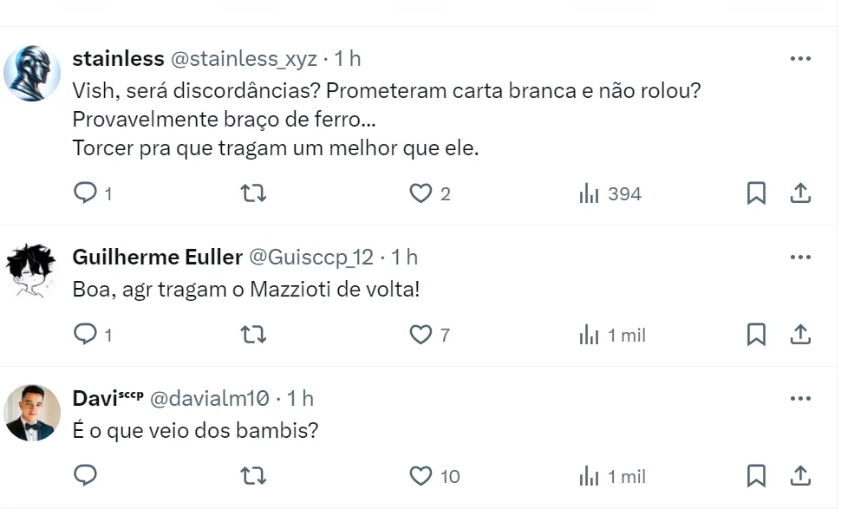Reply to Davi's bambis tweet
The height and width of the screenshot is (509, 867).
85,475
